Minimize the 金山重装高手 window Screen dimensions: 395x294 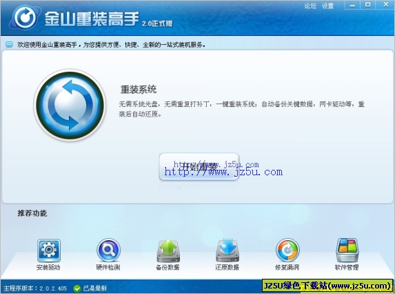point(352,5)
